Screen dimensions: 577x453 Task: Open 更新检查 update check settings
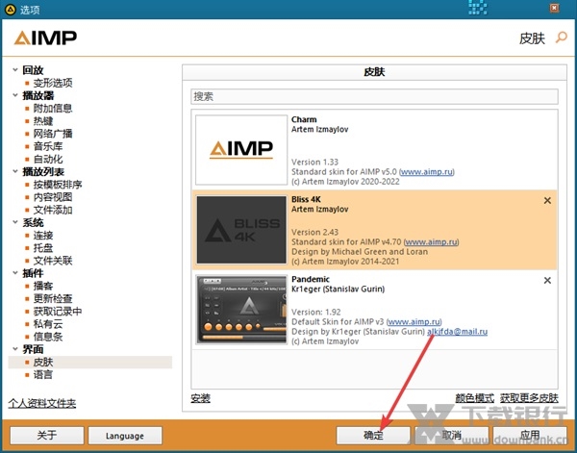coord(53,299)
